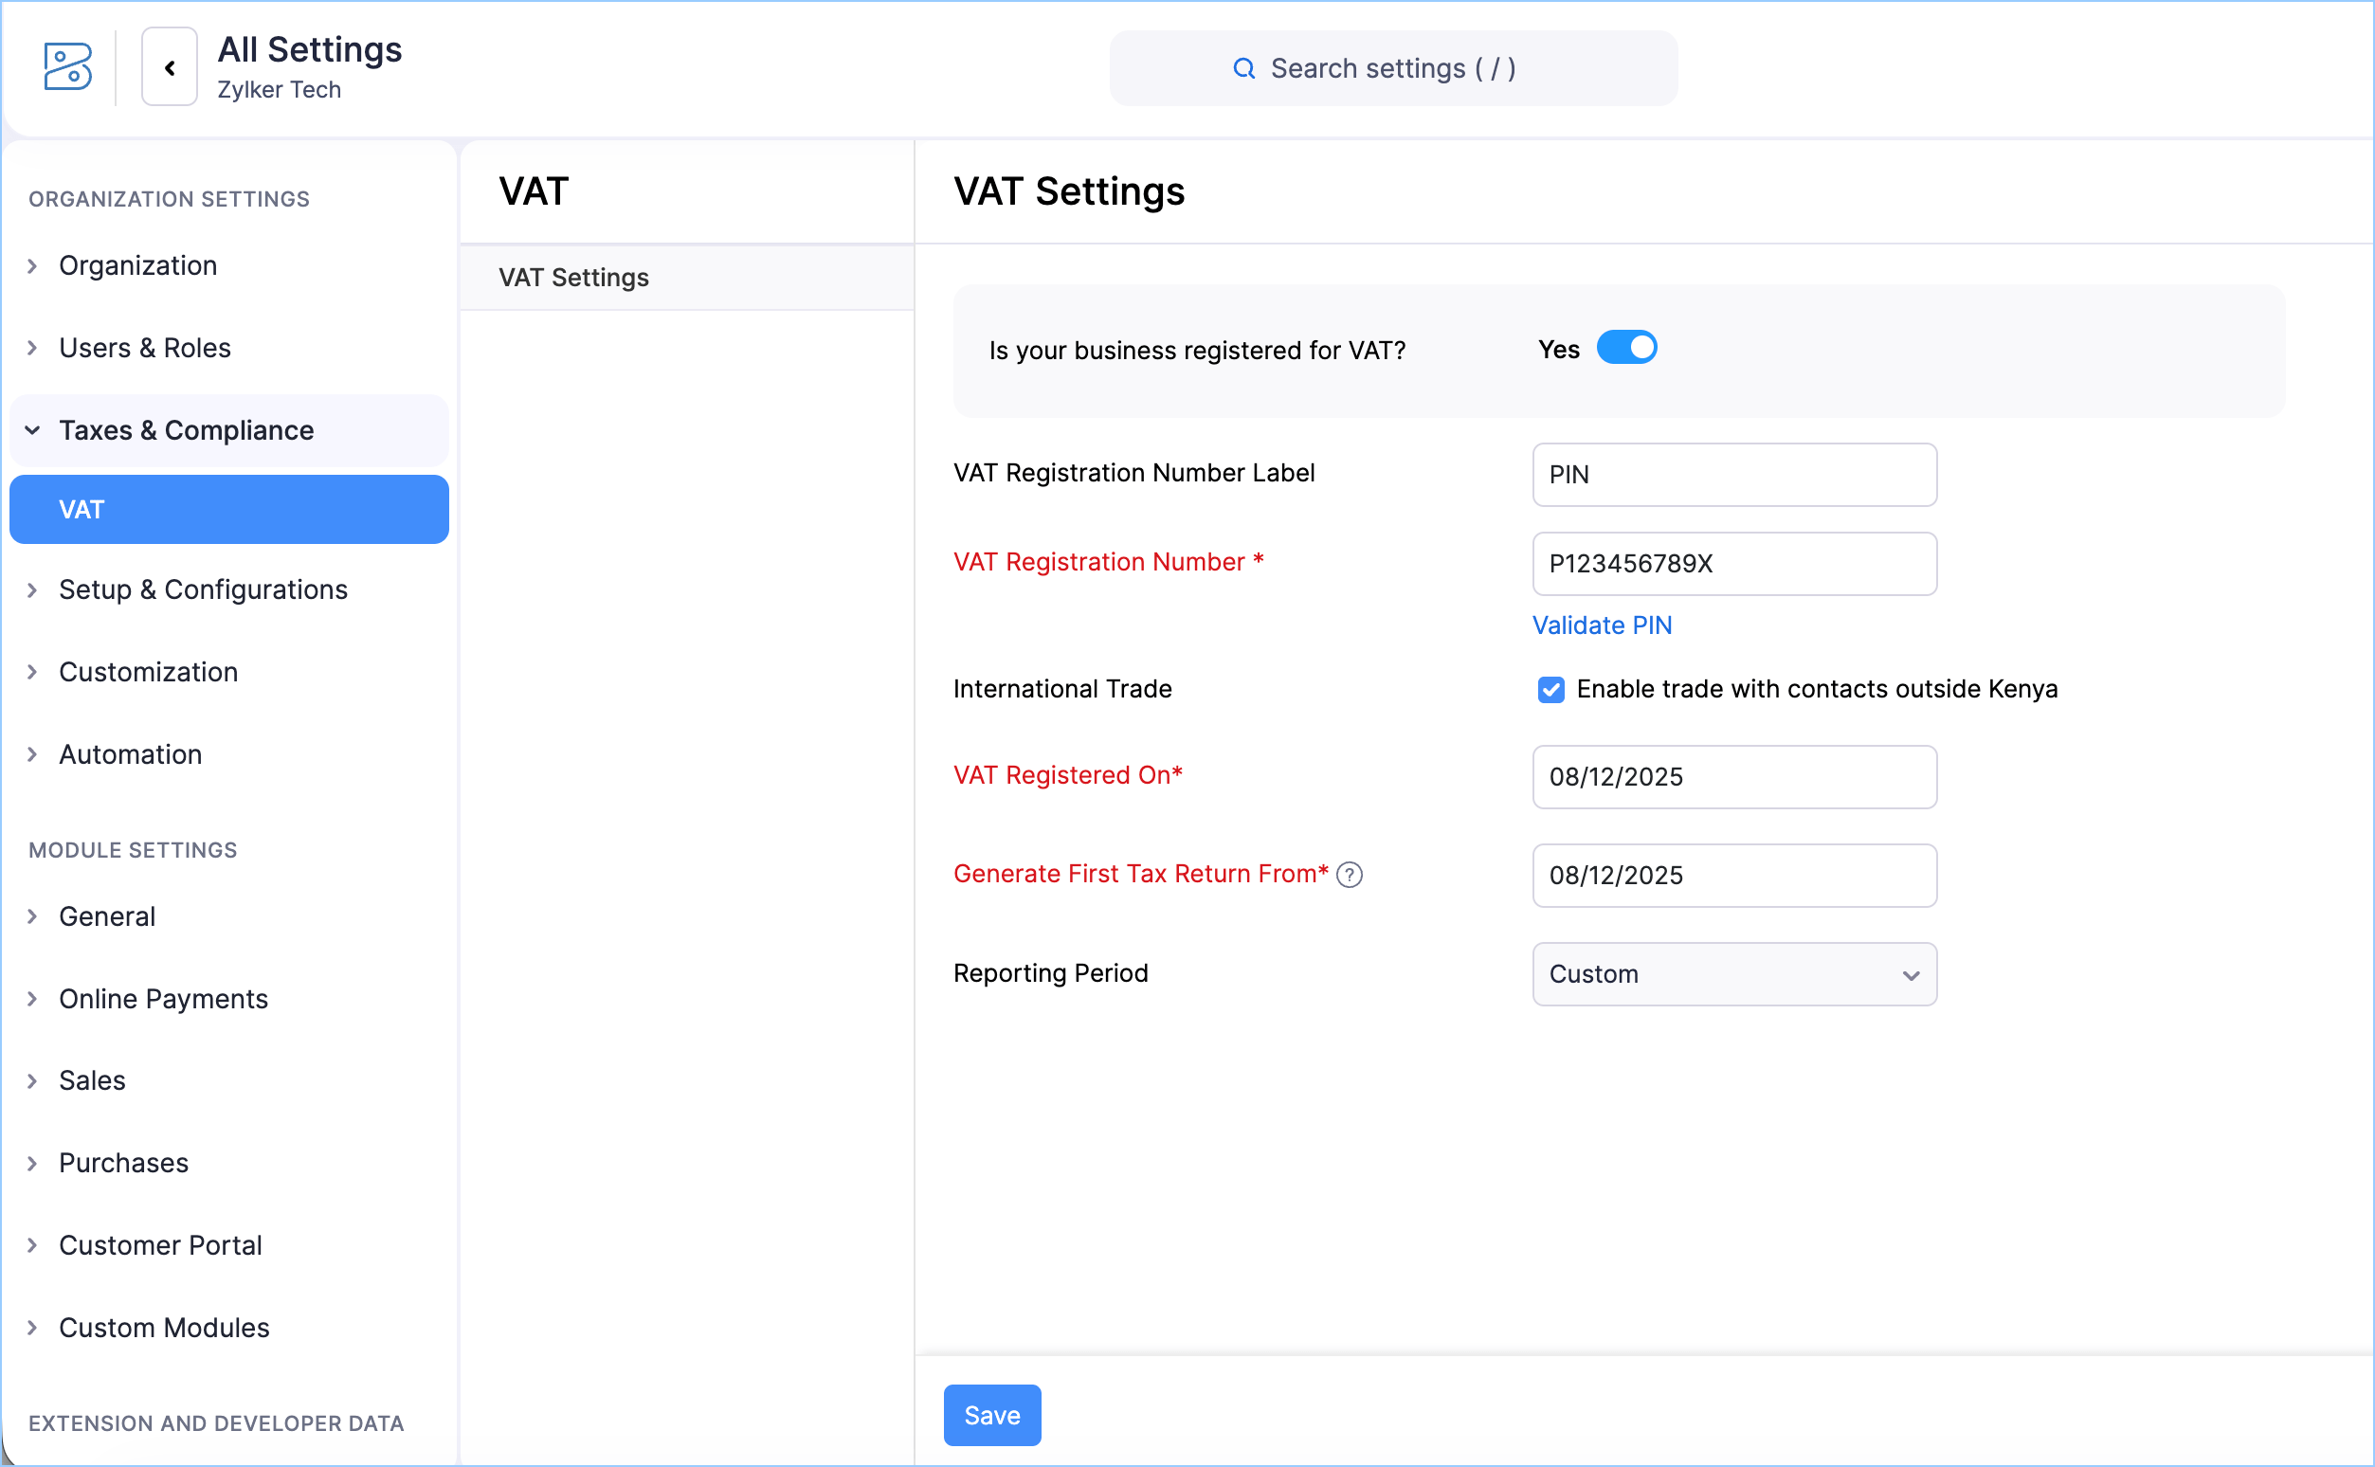Screen dimensions: 2375x1467
Task: Expand Users & Roles settings
Action: pos(146,349)
